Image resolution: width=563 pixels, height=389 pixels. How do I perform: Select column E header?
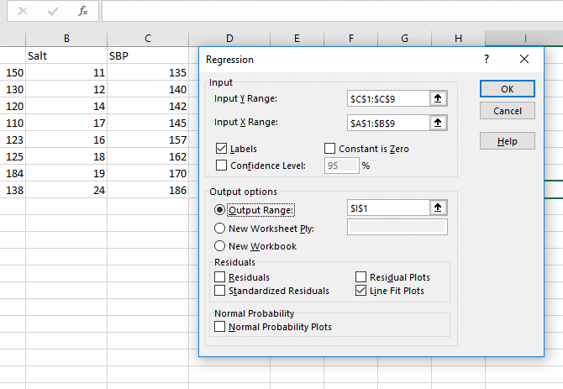click(x=297, y=39)
